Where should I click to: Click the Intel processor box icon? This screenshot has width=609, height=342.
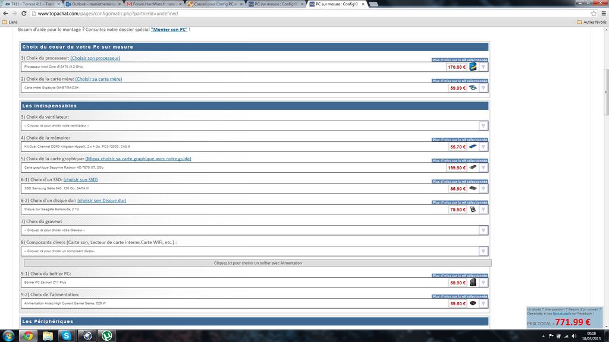point(472,66)
